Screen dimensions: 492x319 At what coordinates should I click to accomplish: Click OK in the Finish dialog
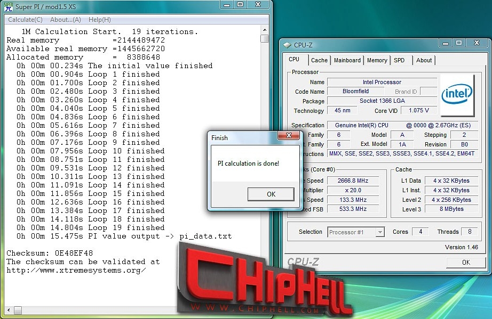point(271,194)
